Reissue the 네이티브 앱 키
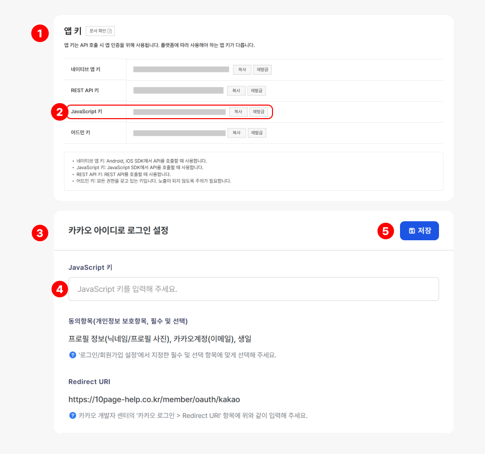 [262, 70]
